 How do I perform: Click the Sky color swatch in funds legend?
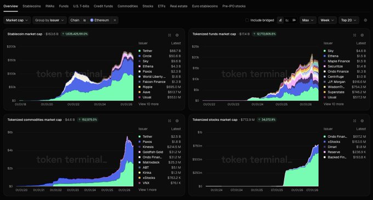coord(325,51)
